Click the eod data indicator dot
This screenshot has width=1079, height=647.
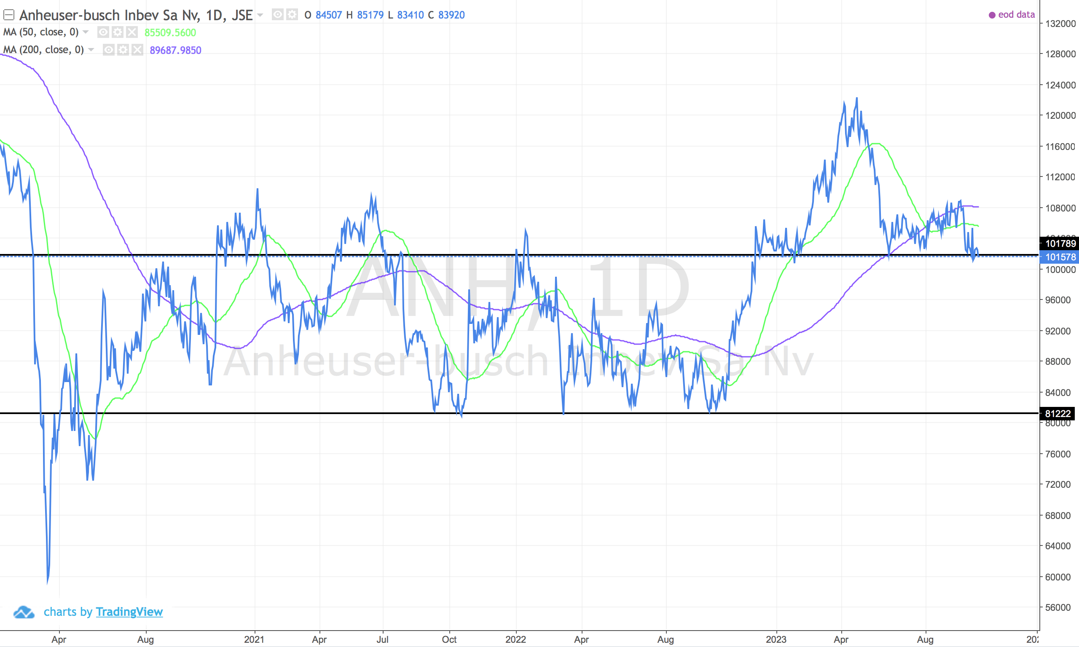(x=992, y=15)
